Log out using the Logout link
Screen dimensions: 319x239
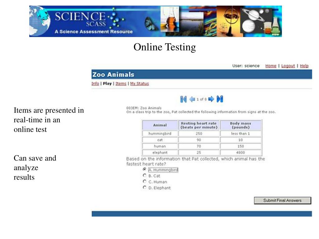[x=288, y=66]
